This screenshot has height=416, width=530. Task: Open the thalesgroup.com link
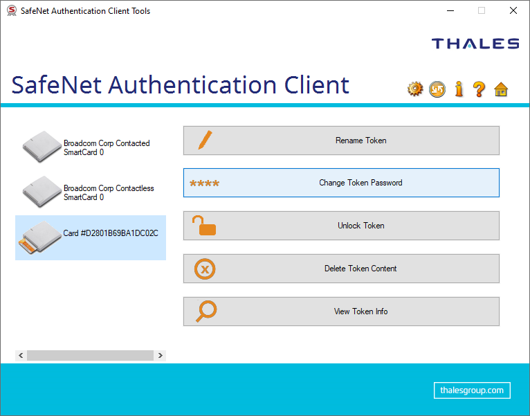472,390
